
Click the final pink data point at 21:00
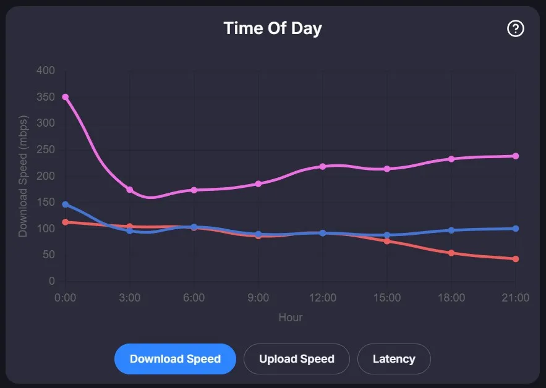[x=516, y=156]
